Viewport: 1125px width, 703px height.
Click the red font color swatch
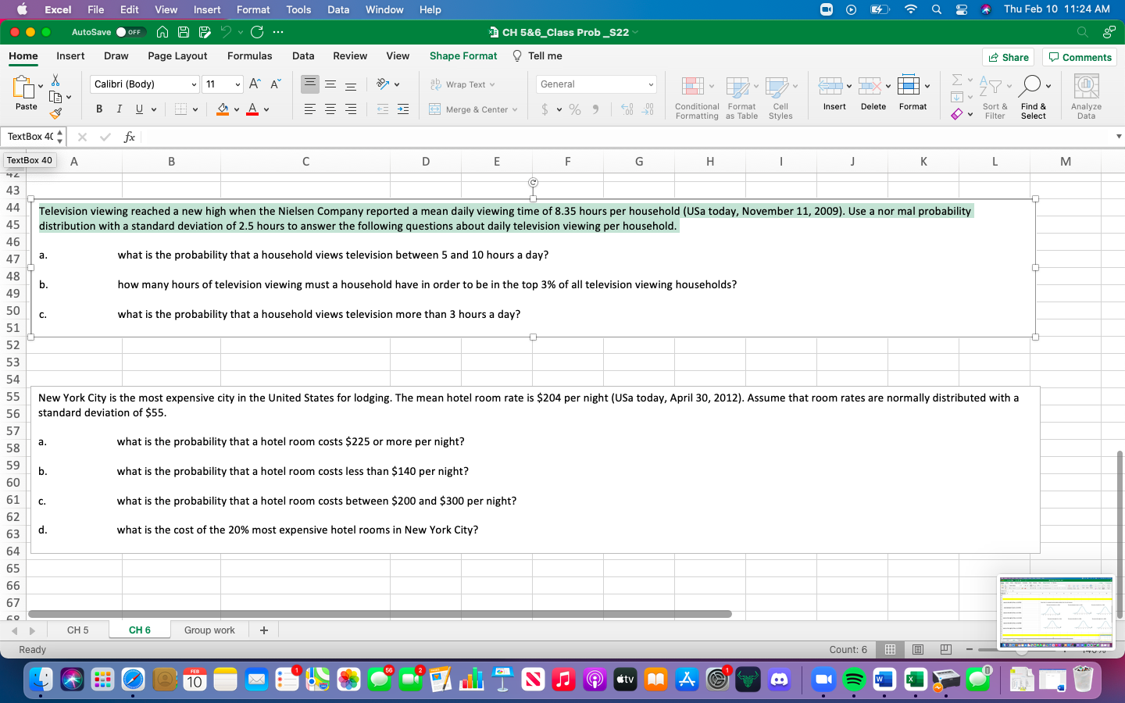[252, 109]
